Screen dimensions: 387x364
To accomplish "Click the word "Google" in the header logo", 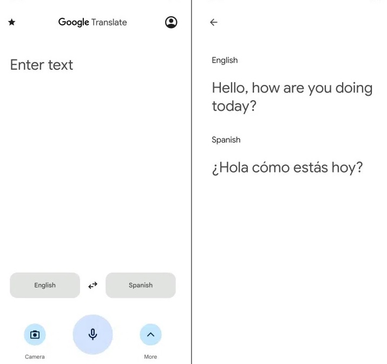I will click(74, 22).
